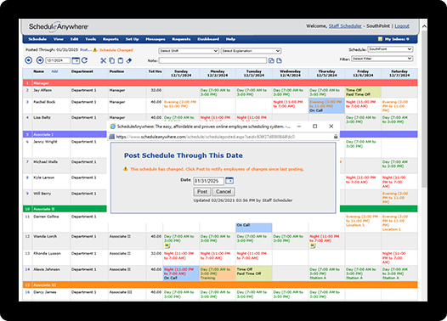Click the page vertical scrollbar

click(x=424, y=108)
